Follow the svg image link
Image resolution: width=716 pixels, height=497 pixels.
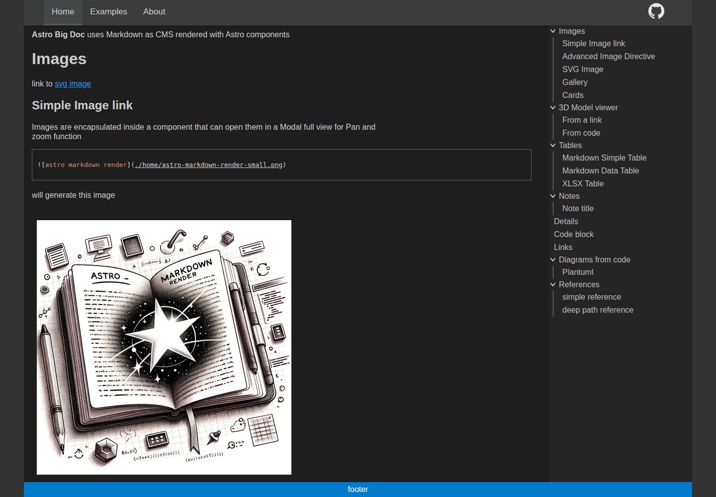(73, 84)
